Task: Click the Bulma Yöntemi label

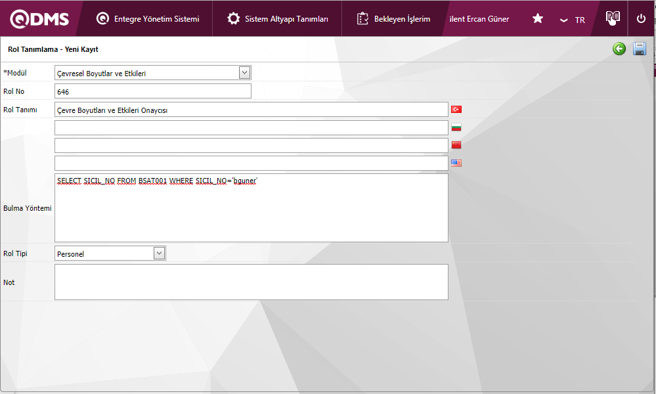Action: [x=27, y=208]
